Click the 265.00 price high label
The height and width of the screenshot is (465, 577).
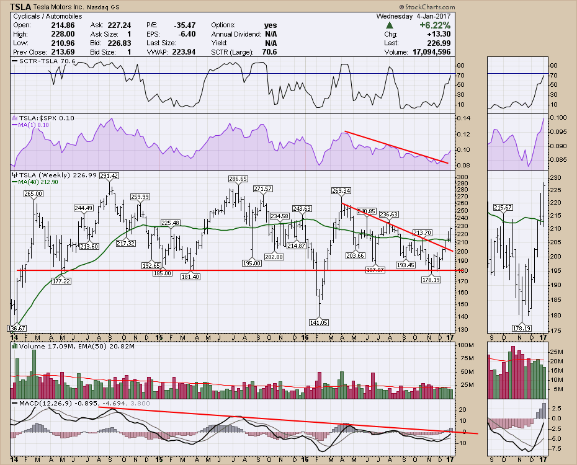(x=34, y=193)
